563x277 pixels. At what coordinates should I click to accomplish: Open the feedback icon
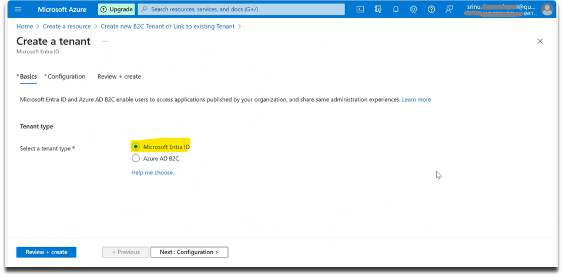[x=449, y=9]
